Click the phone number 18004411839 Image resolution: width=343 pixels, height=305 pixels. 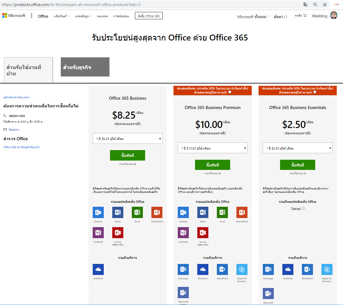point(17,116)
